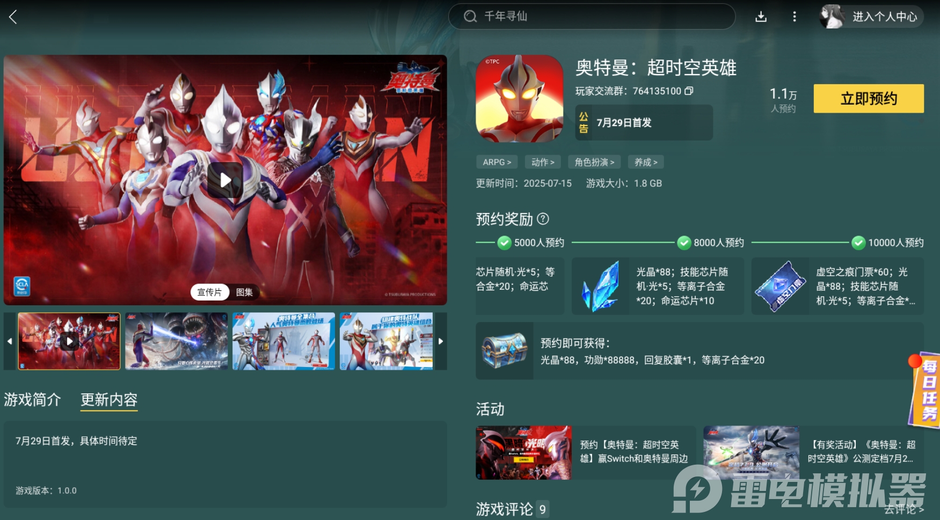
Task: Click the search magnifier icon
Action: (470, 17)
